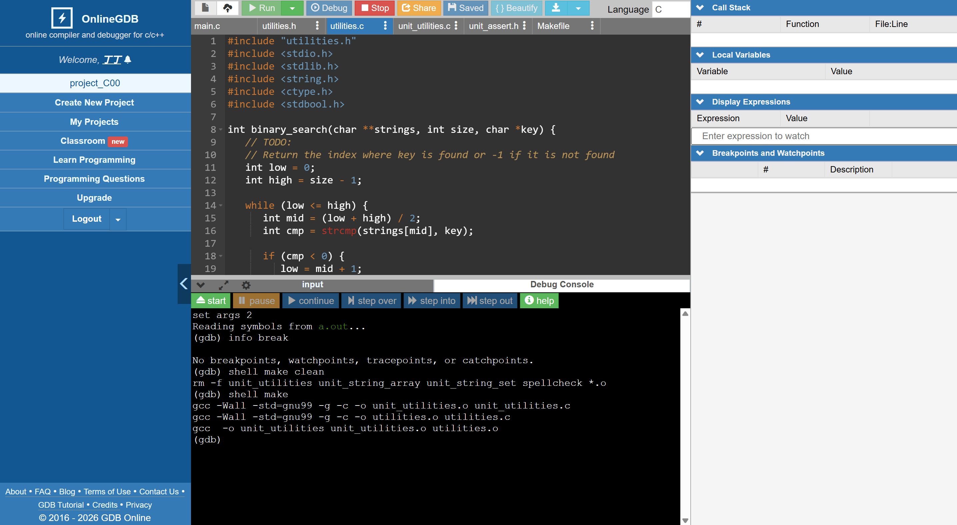957x525 pixels.
Task: Click the upload file cloud icon
Action: point(227,8)
